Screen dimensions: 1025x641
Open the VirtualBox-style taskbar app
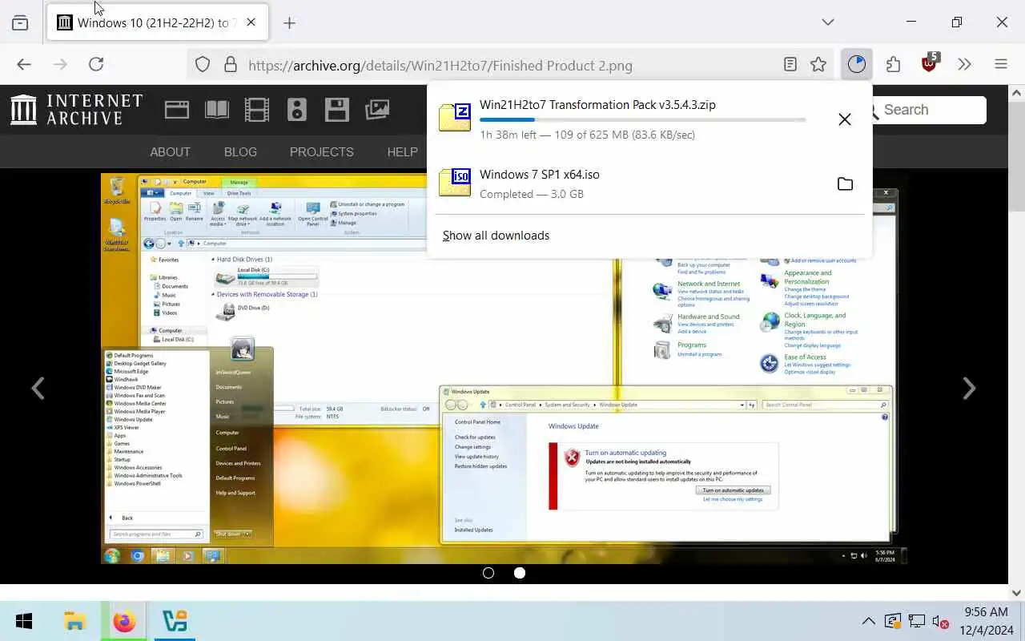click(175, 621)
